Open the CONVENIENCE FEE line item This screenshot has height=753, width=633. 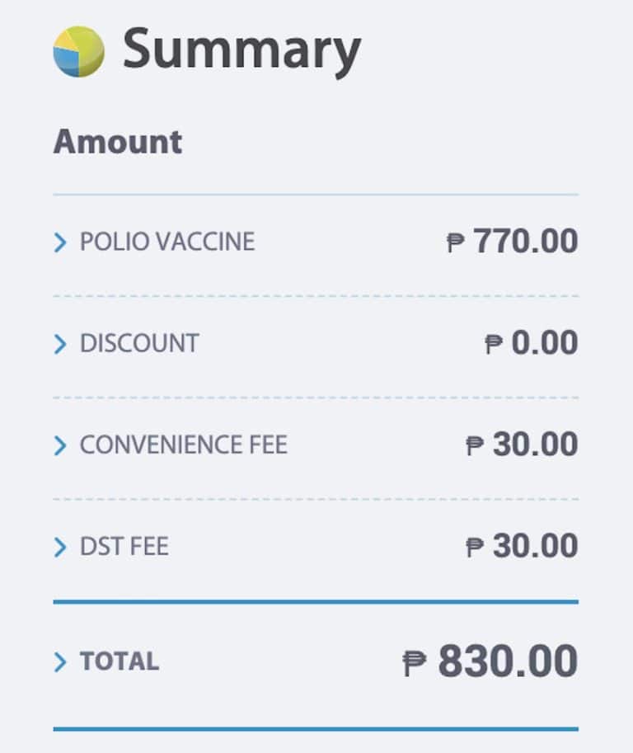183,445
